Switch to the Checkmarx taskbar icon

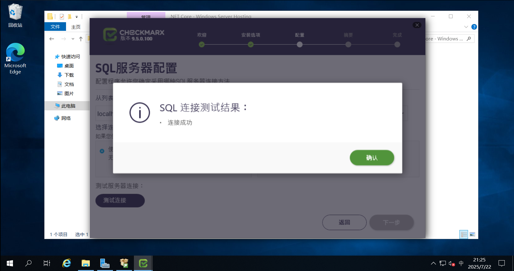[143, 263]
